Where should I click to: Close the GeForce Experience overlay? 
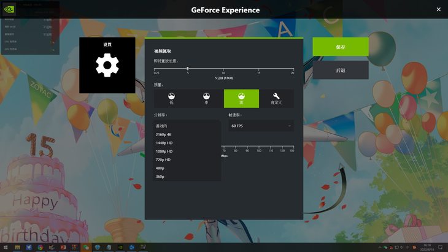tap(439, 9)
